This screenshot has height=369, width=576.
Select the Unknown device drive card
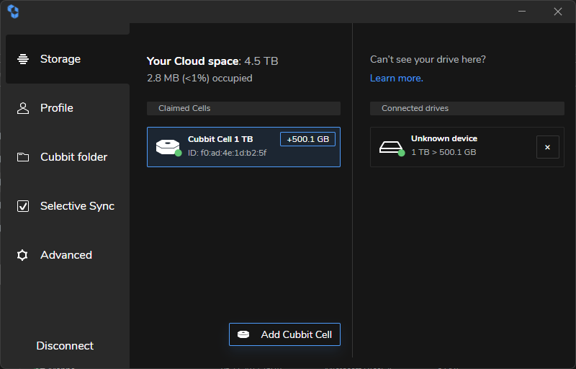(467, 147)
